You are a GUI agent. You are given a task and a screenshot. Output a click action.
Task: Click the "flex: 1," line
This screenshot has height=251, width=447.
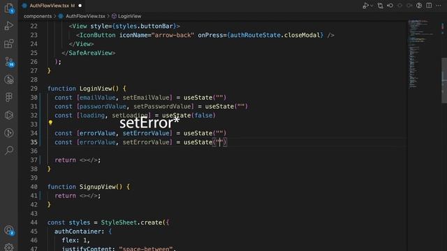click(x=76, y=240)
